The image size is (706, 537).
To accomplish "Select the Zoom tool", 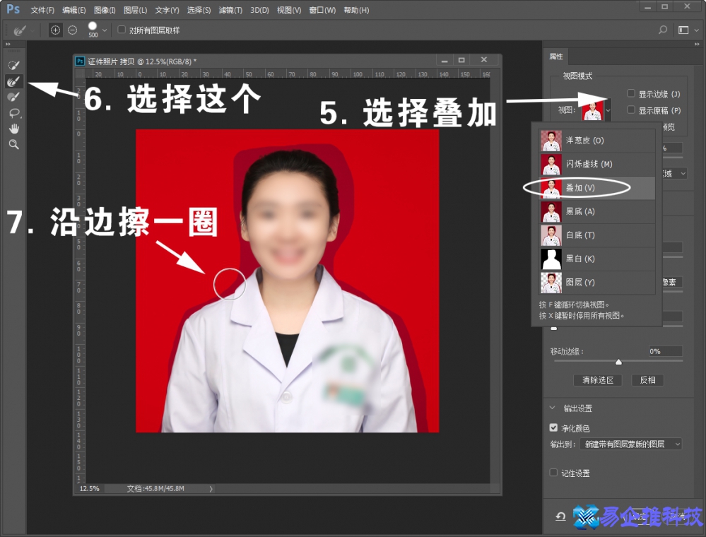I will pyautogui.click(x=14, y=145).
